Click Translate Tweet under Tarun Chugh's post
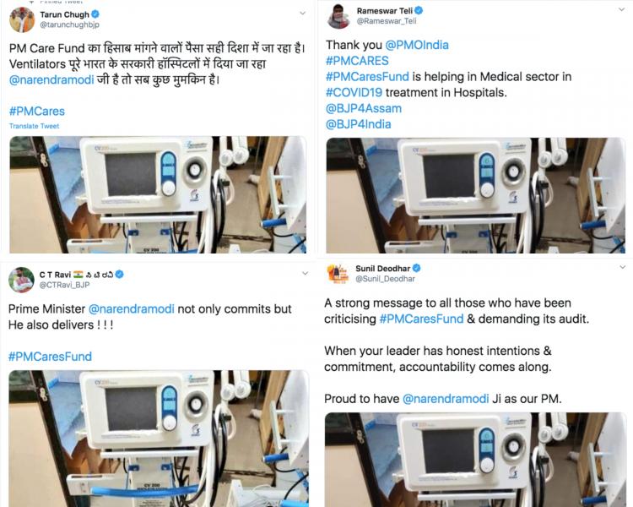The width and height of the screenshot is (633, 507). click(35, 126)
